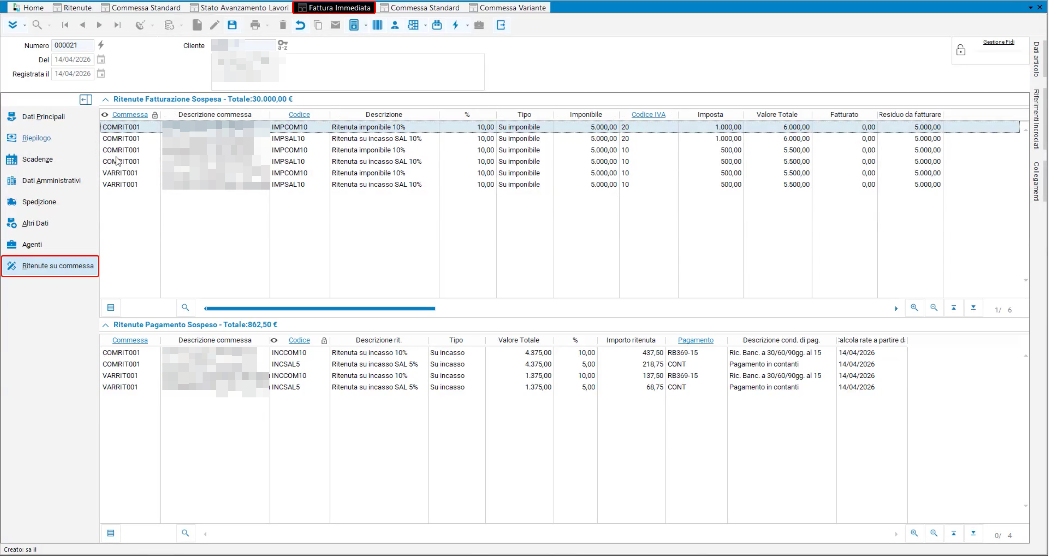Open Gestione Fidi link
The image size is (1049, 556).
tap(998, 42)
